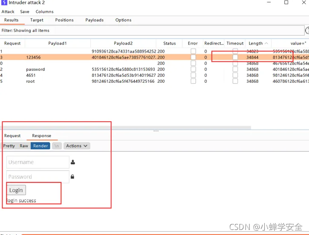
Task: Toggle Error checkbox in request 0 row
Action: click(x=193, y=63)
